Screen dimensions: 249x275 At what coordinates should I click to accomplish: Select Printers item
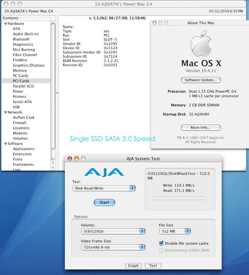coord(20,97)
